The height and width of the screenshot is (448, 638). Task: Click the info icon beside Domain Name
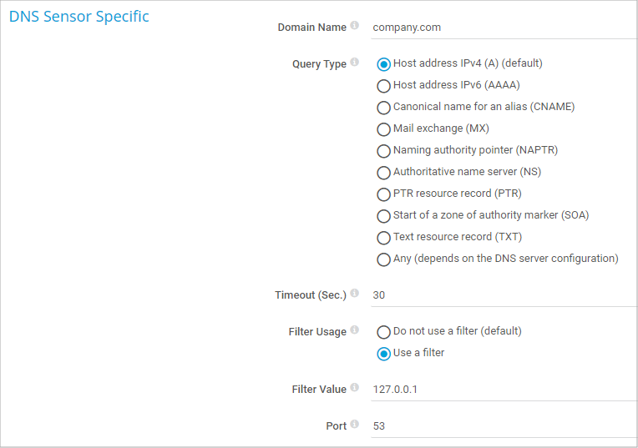[355, 26]
